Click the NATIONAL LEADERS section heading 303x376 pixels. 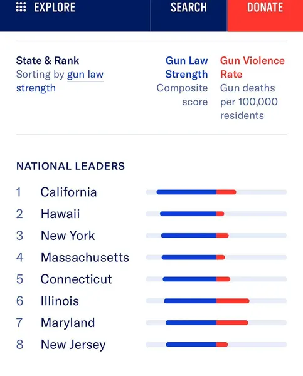coord(71,166)
